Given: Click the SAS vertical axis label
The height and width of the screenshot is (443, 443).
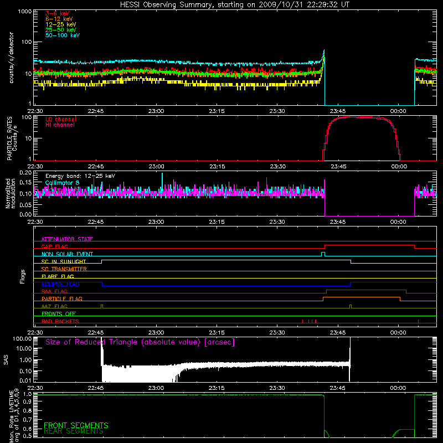Looking at the screenshot, I should pyautogui.click(x=6, y=360).
